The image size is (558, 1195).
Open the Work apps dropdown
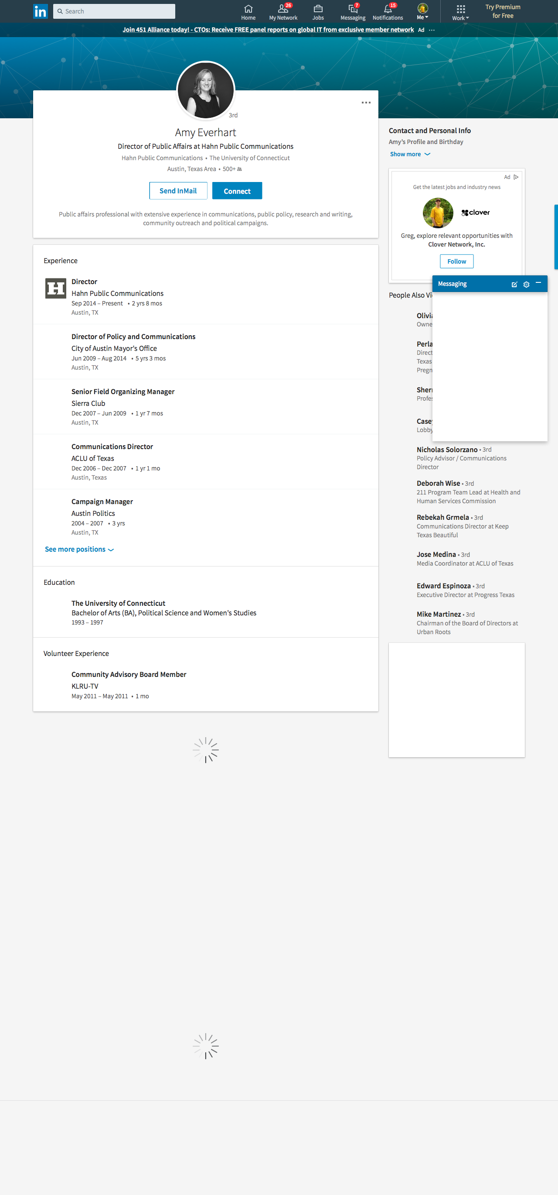pos(460,12)
